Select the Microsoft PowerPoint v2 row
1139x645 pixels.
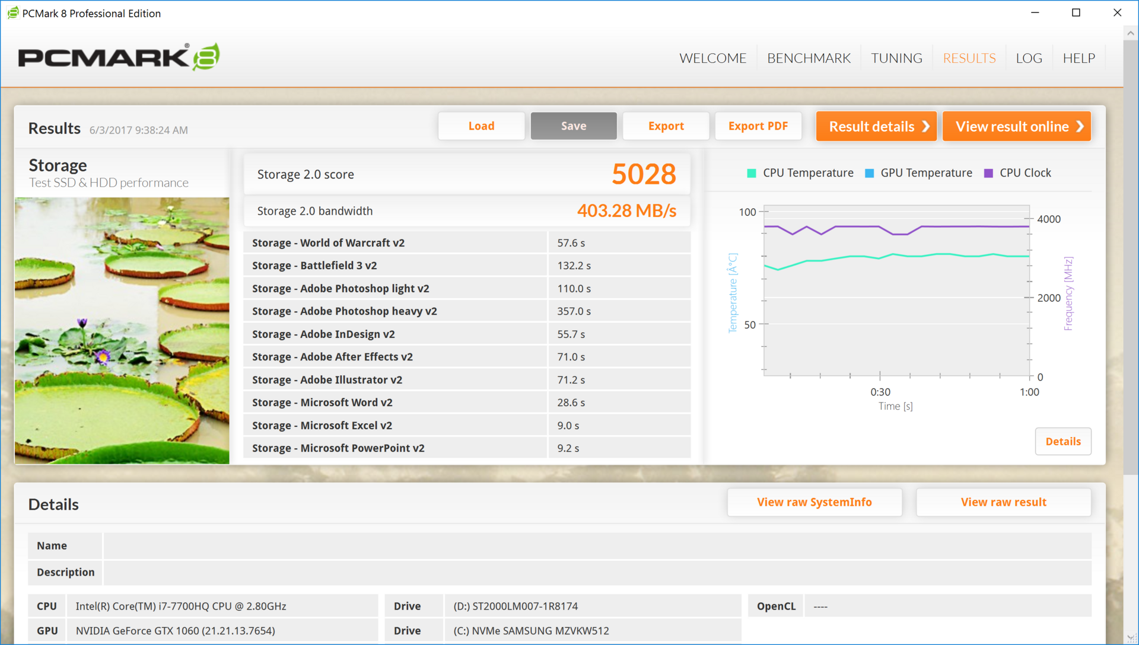467,448
